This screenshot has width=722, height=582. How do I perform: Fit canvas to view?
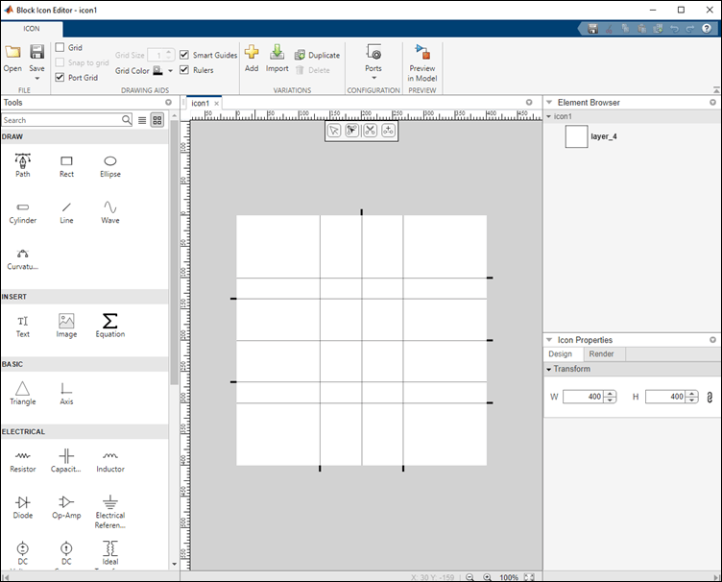529,577
